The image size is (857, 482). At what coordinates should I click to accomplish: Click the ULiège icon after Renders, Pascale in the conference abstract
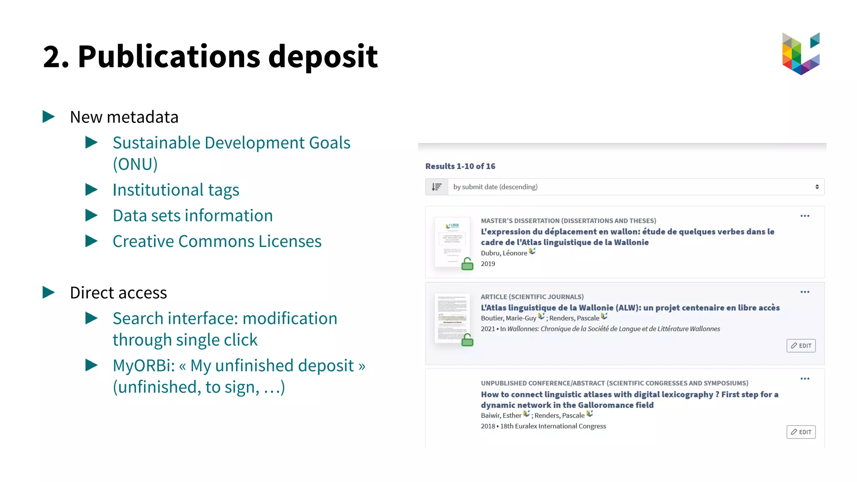pos(590,413)
